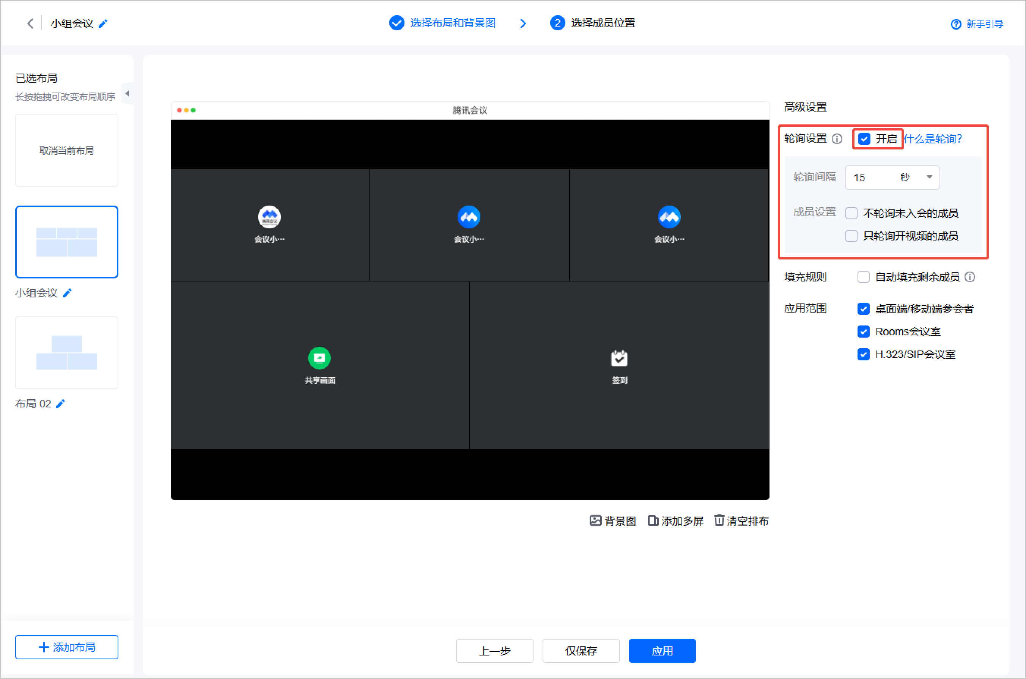
Task: Uncheck H.323/SIP会议室 checkbox
Action: (x=864, y=355)
